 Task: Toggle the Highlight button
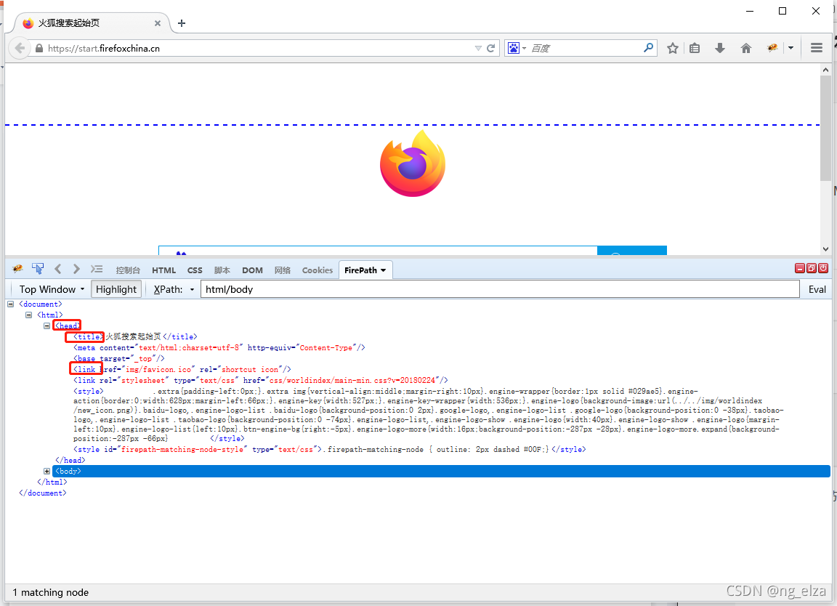click(x=116, y=289)
